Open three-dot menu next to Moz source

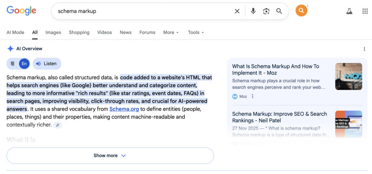[252, 96]
